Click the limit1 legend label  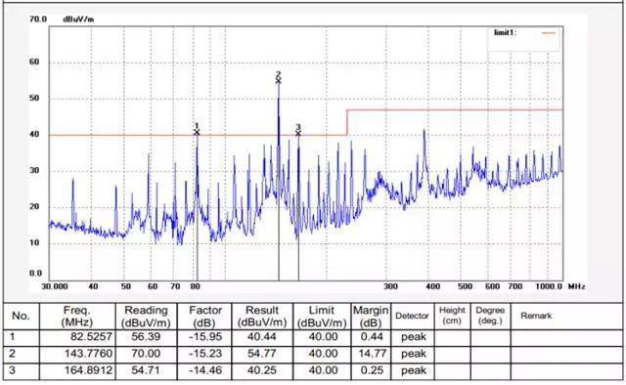[505, 32]
